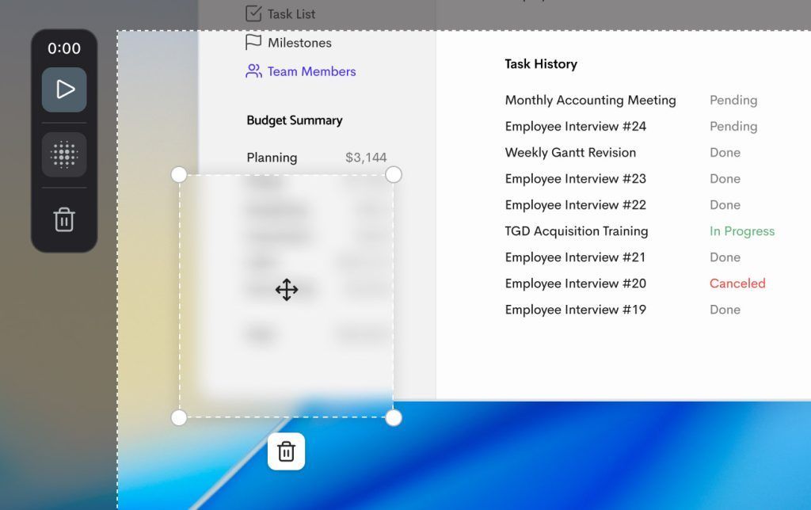Select Employee Interview #19 task
Image resolution: width=811 pixels, height=510 pixels.
point(575,310)
